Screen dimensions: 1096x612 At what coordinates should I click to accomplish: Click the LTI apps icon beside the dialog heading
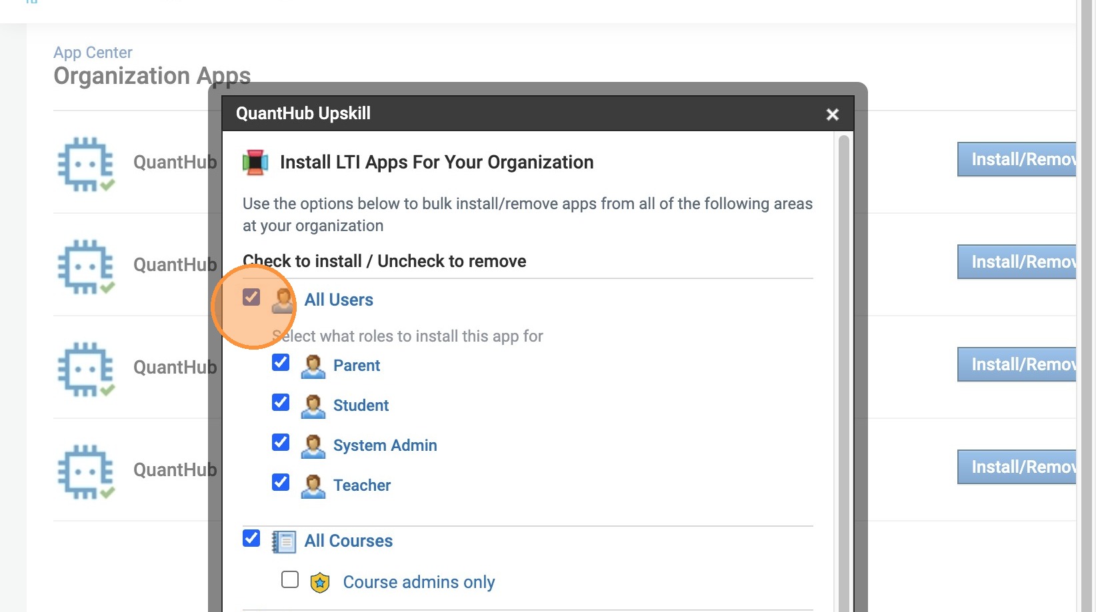(x=255, y=162)
